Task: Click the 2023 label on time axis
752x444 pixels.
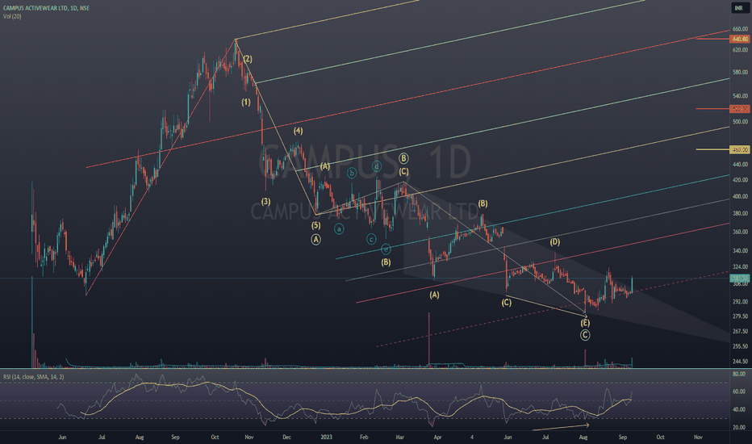Action: tap(326, 438)
